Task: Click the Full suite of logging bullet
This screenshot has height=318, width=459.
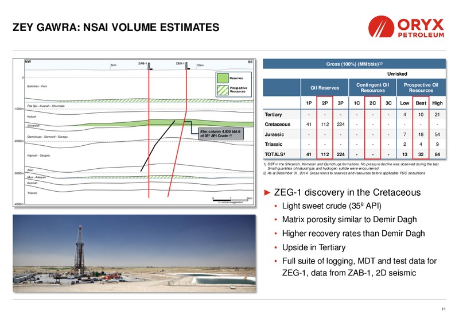Action: click(360, 267)
